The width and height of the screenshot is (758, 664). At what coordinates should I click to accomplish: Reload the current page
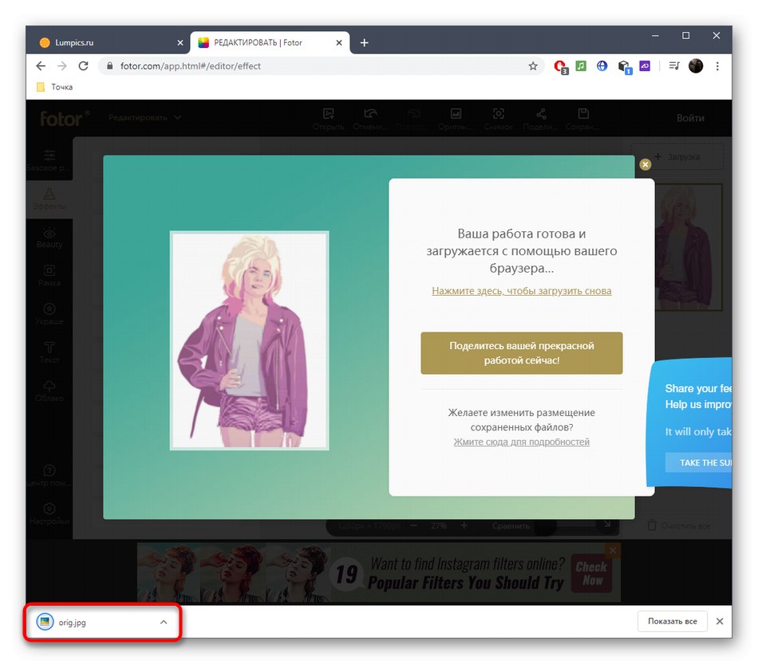83,66
